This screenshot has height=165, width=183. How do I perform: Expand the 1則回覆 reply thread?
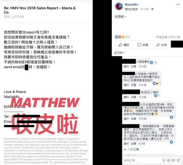point(133,149)
